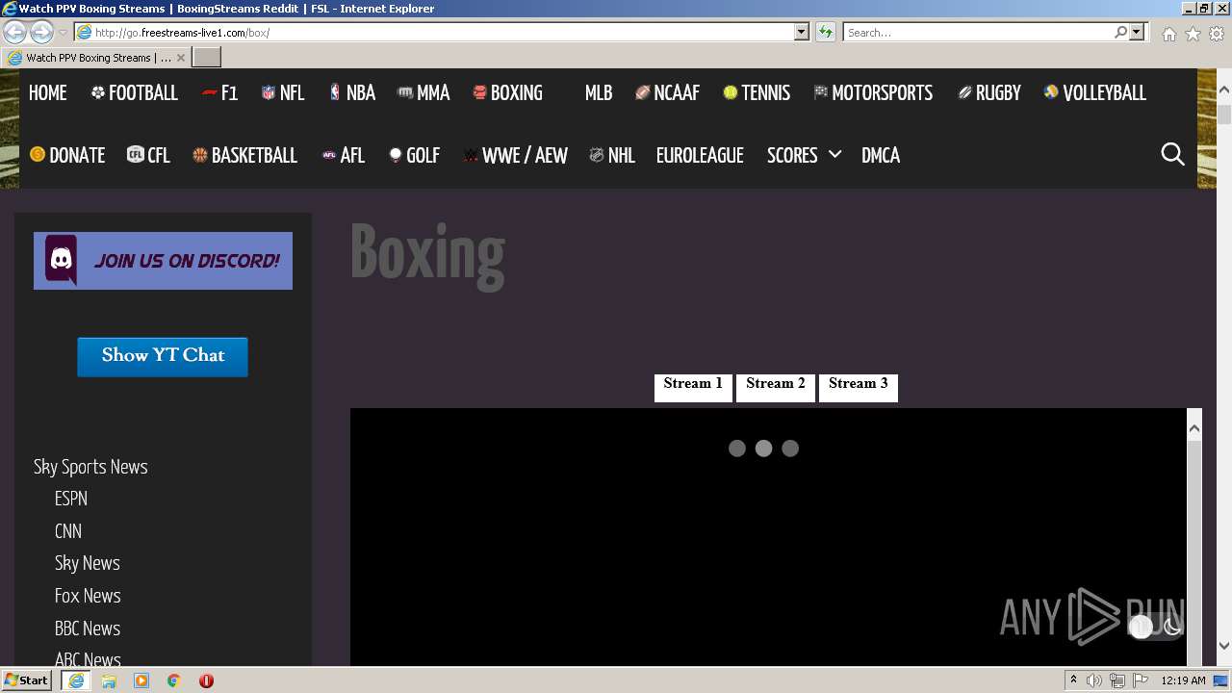Open the NCAAF section
1232x693 pixels.
[667, 93]
